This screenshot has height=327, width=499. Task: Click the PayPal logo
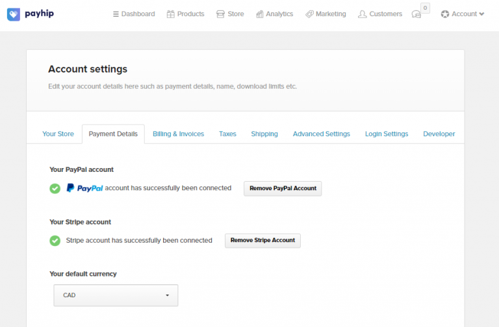(84, 188)
